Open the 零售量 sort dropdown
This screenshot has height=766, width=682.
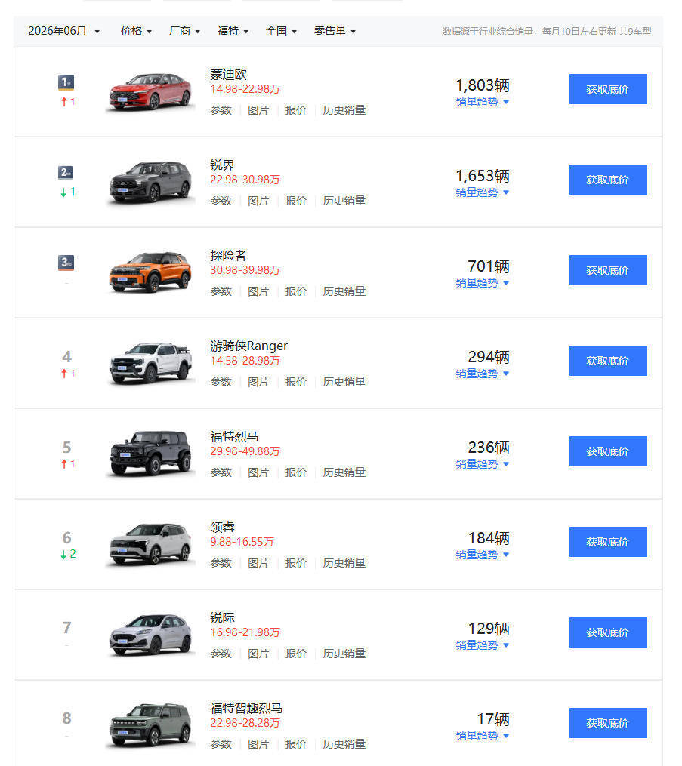coord(335,31)
